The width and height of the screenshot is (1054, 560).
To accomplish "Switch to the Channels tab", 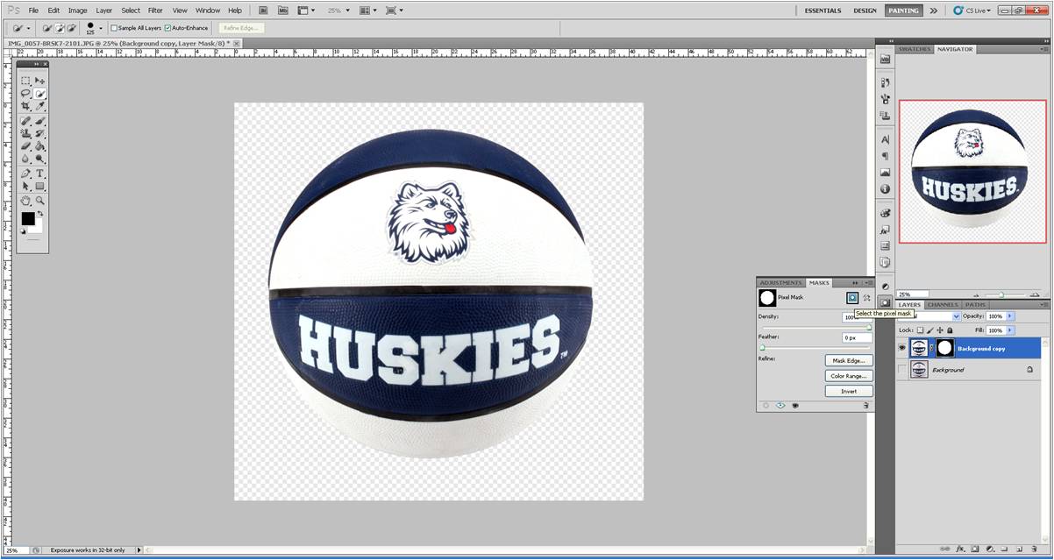I will [x=943, y=305].
